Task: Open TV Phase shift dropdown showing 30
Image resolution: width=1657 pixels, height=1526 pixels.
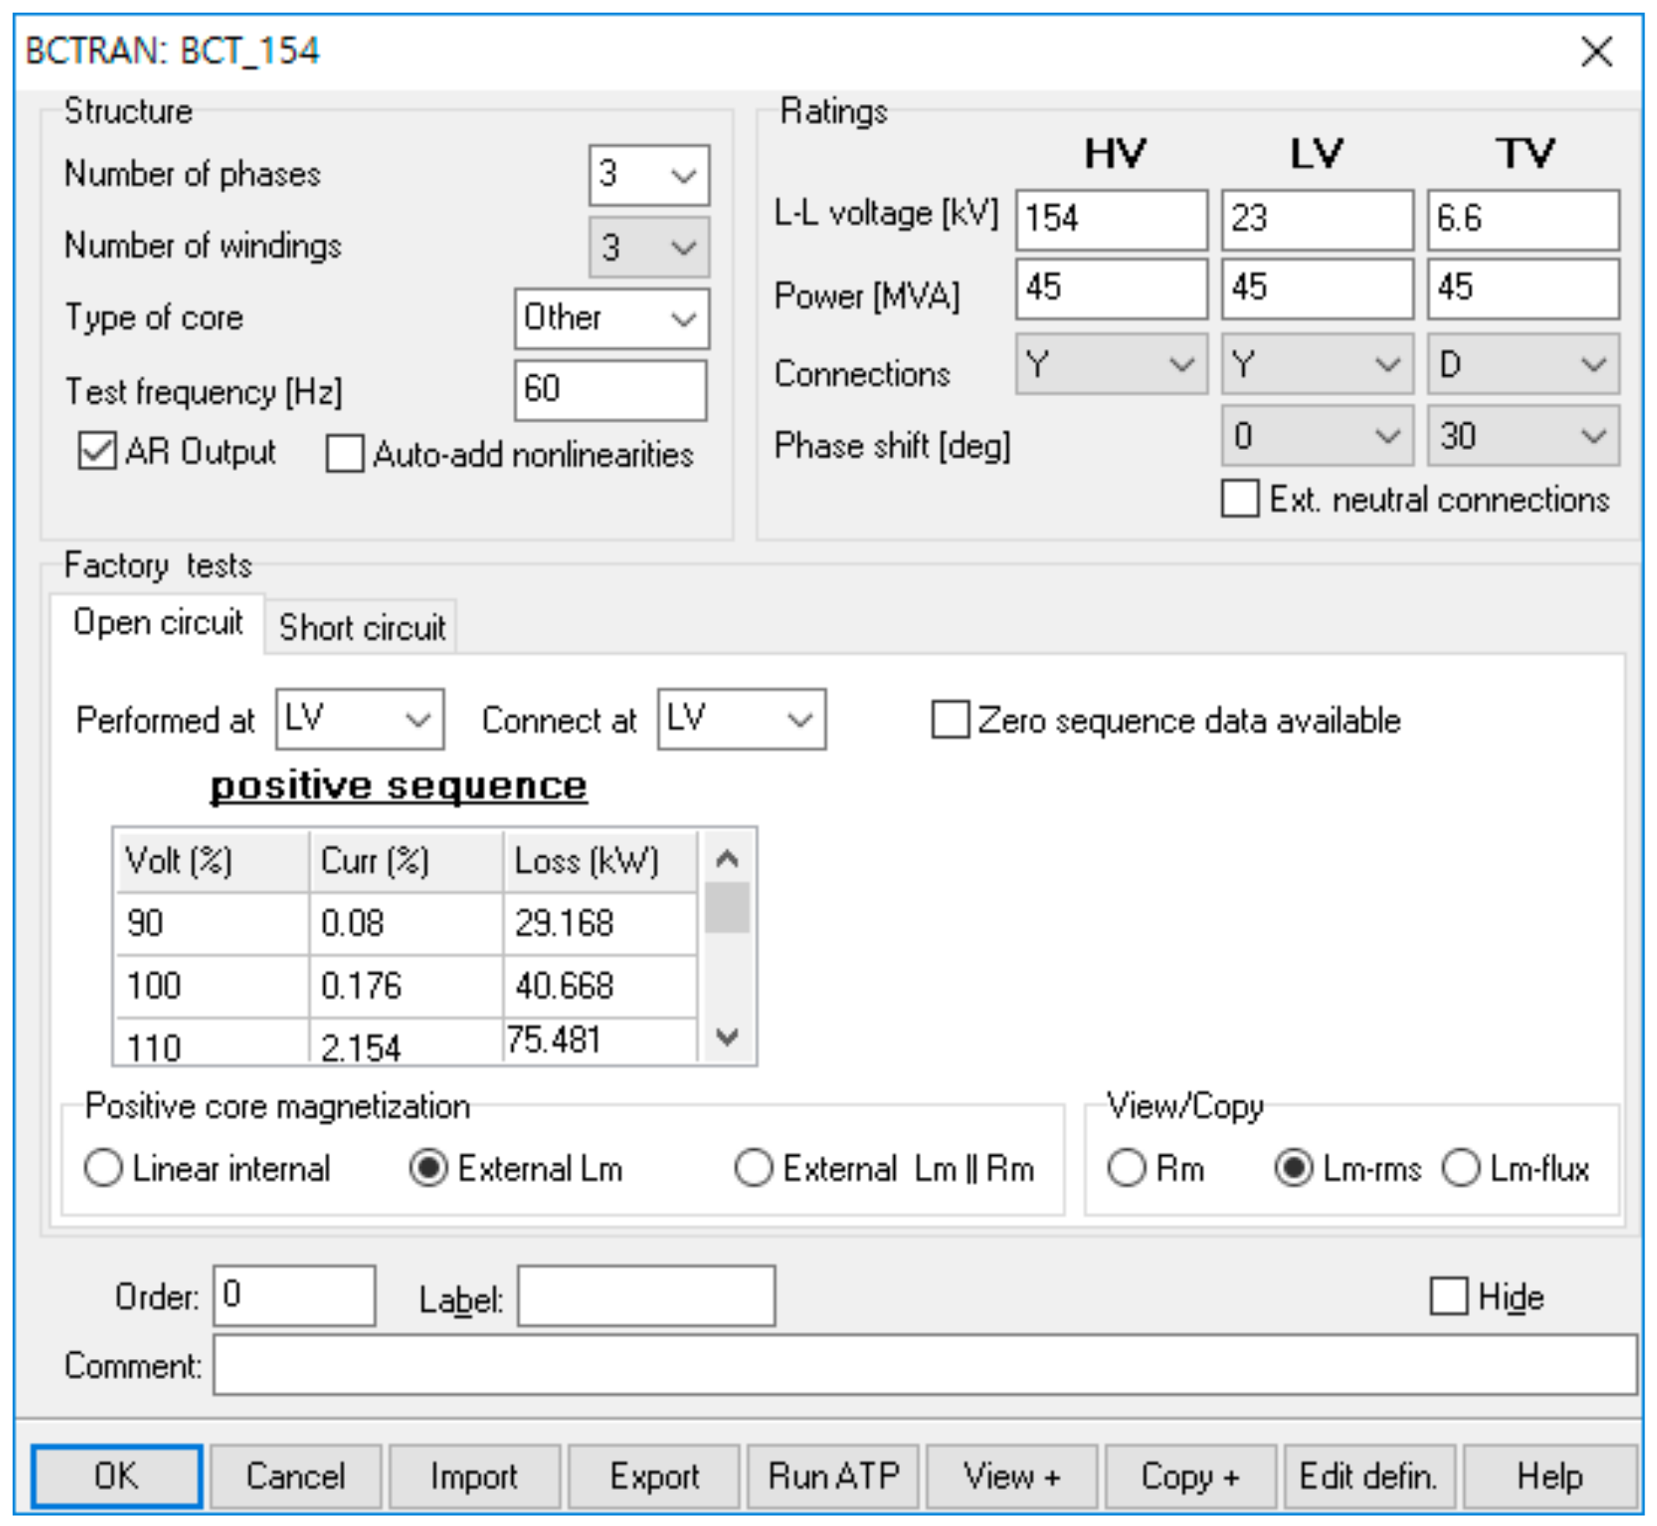Action: point(1523,436)
